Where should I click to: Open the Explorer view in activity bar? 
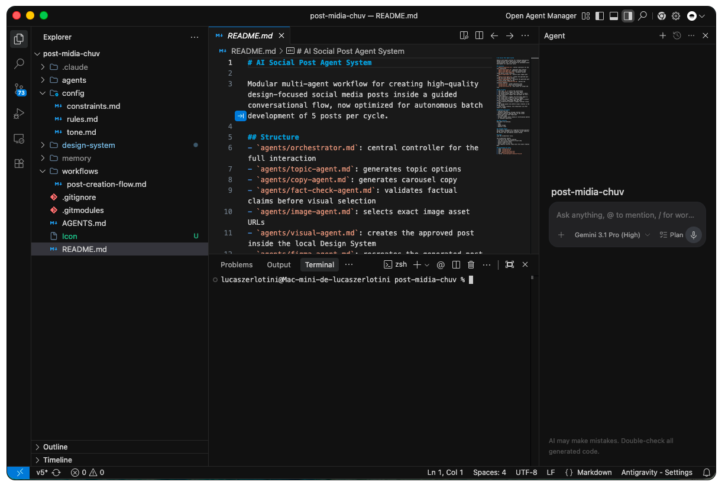click(19, 39)
